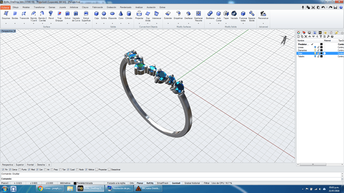Screen dimensions: 344x193
Task: Select the Vaciado shell tool
Action: 234,15
